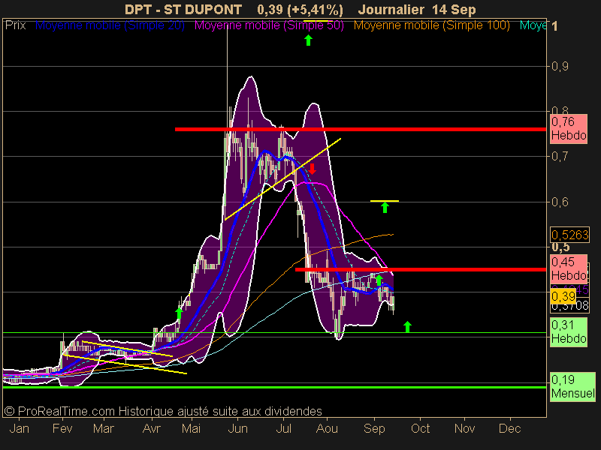Click the "Jul" month label
This screenshot has width=601, height=450.
pyautogui.click(x=284, y=428)
